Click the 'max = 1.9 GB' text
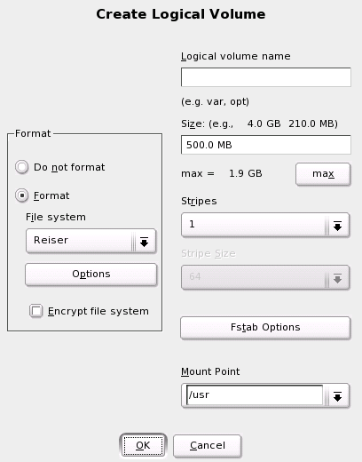Viewport: 362px width, 462px height. (222, 173)
